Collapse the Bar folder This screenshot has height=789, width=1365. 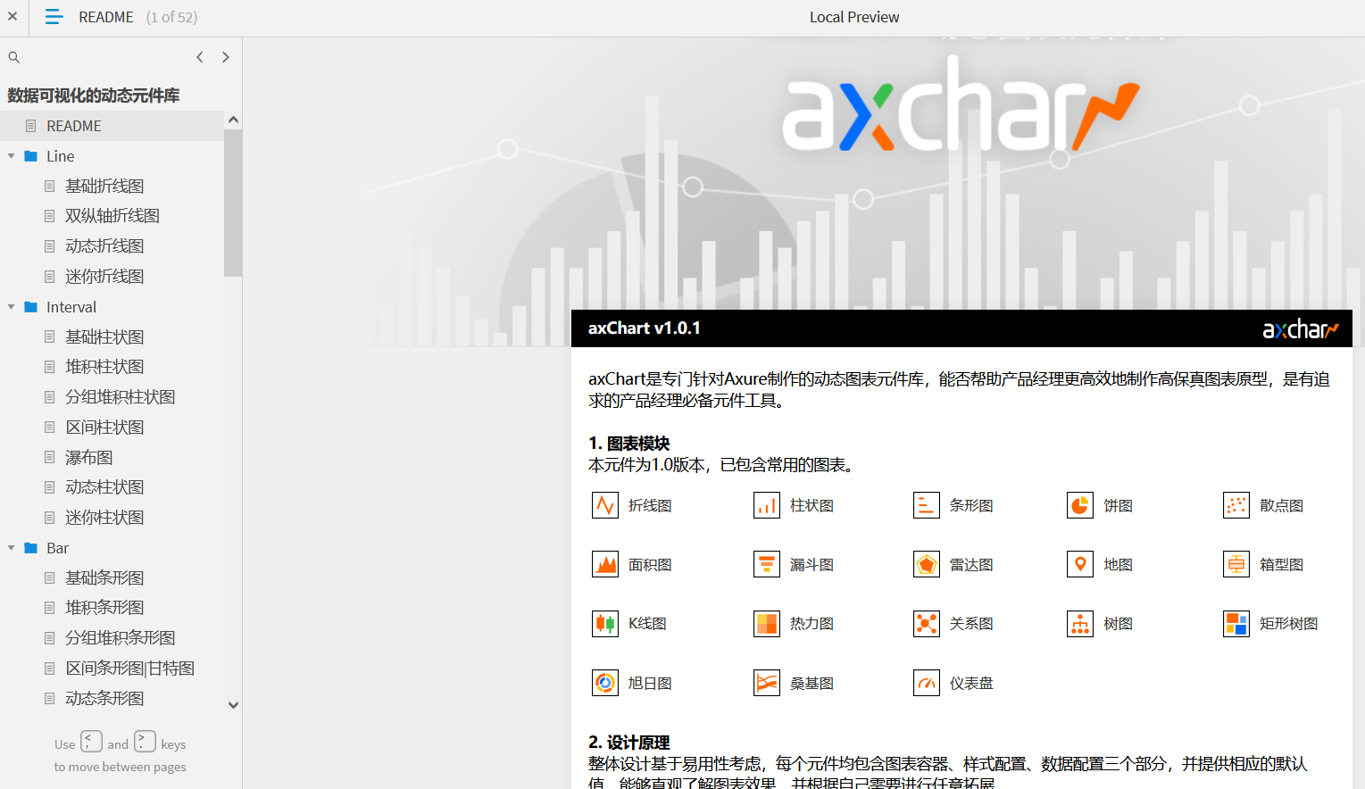pyautogui.click(x=11, y=548)
